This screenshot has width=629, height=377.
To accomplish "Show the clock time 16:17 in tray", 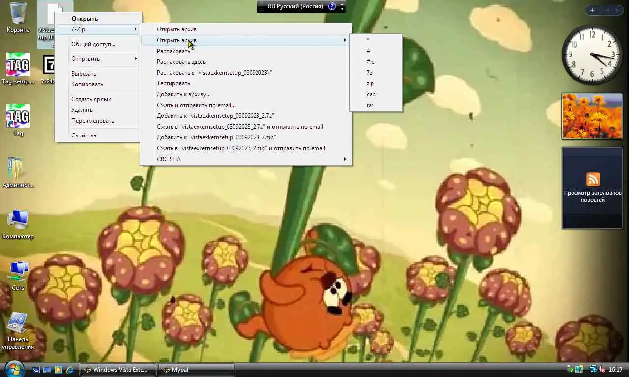I will tap(616, 370).
